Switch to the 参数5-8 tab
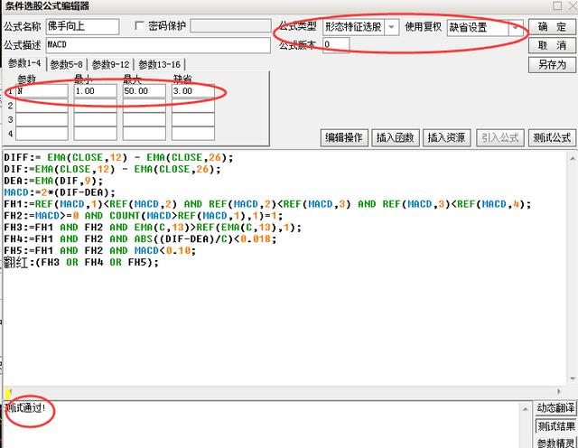Screen dimensions: 578x448 [68, 64]
